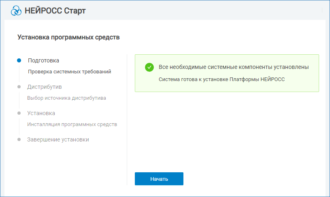Click the green success checkmark icon
The width and height of the screenshot is (330, 197).
tap(149, 67)
